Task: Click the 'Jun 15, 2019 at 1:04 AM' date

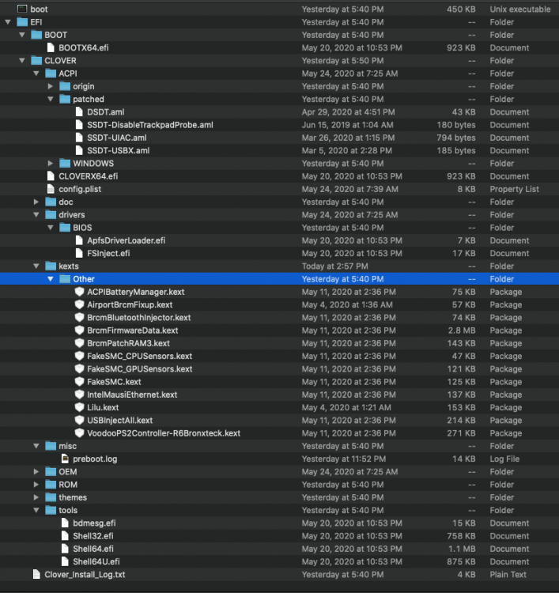Action: [348, 125]
